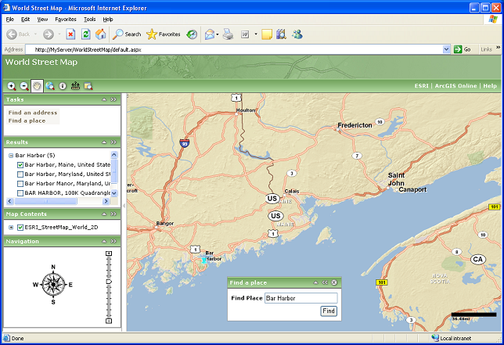Click the Full Extent globe icon
The image size is (504, 345).
pos(49,86)
